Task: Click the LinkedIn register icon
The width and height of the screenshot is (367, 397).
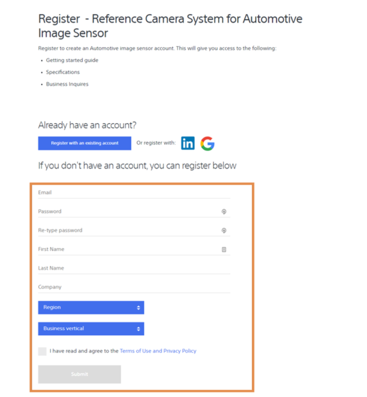Action: 188,143
